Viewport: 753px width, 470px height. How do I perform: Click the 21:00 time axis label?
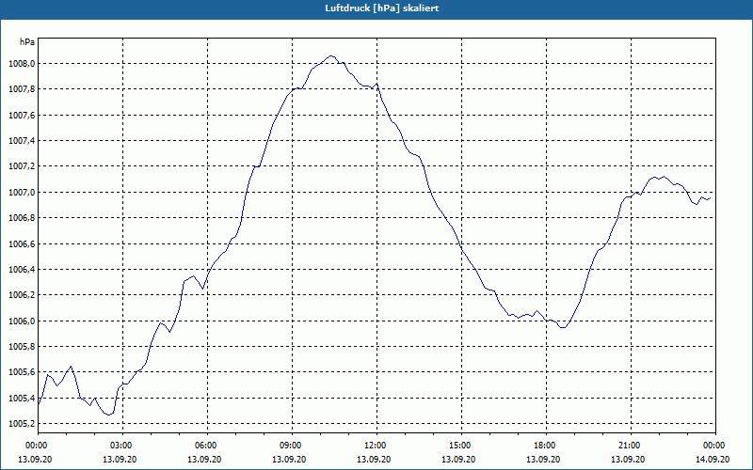click(631, 446)
